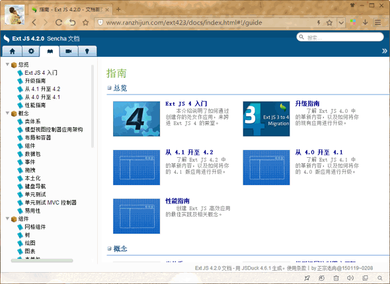Open 模型视图控制器应用架构 in the tree
This screenshot has width=390, height=284.
pos(54,129)
